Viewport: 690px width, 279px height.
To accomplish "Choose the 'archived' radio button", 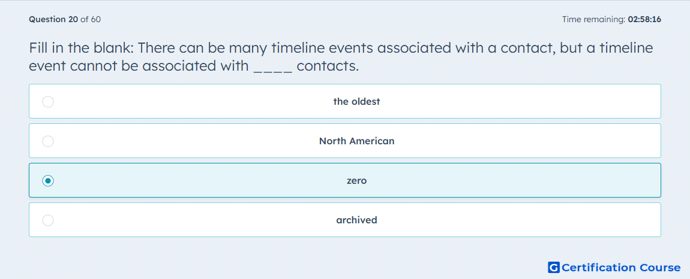I will (x=48, y=220).
